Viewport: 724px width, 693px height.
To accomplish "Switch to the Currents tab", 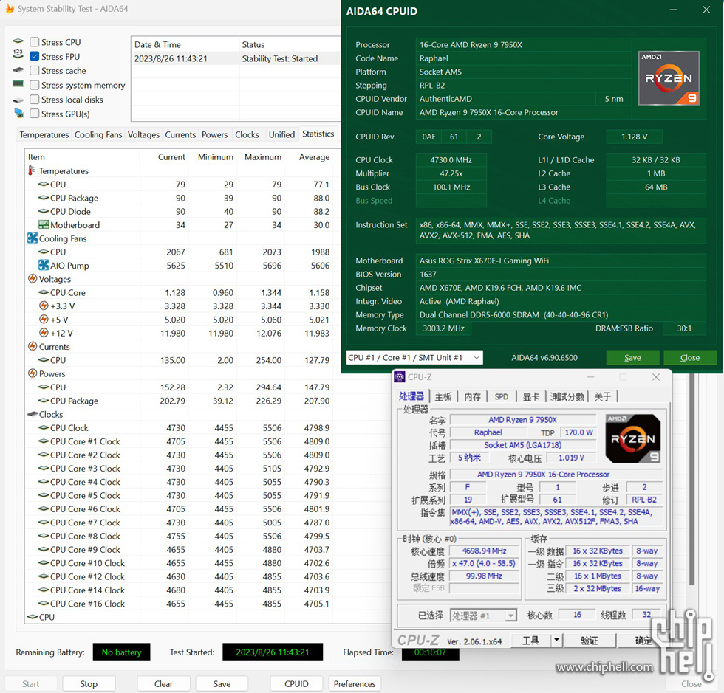I will pyautogui.click(x=180, y=135).
